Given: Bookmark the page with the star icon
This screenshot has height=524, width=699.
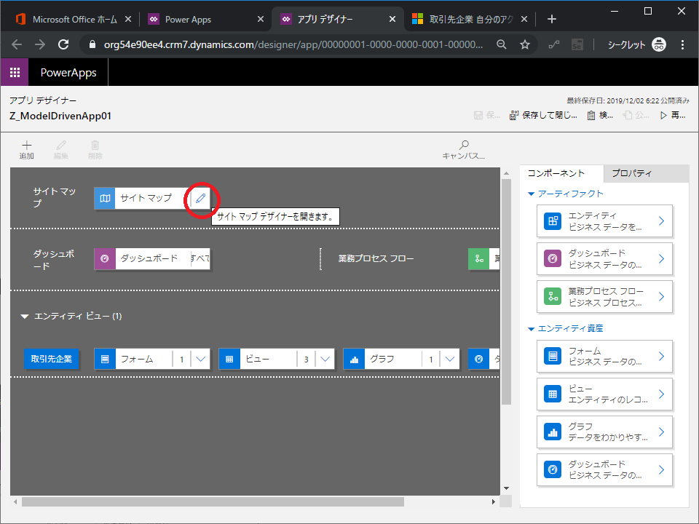Looking at the screenshot, I should [x=525, y=44].
